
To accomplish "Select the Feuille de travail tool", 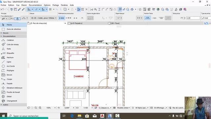I will [x=13, y=92].
